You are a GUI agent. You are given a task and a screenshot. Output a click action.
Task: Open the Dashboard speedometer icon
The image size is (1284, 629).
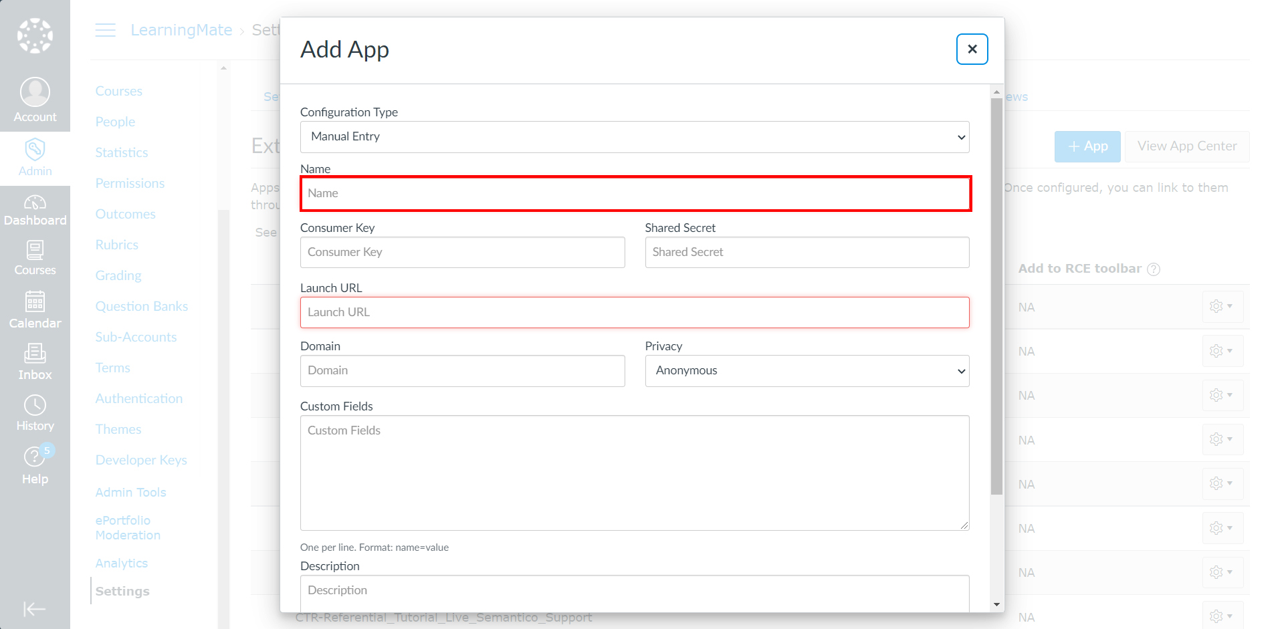pos(35,202)
